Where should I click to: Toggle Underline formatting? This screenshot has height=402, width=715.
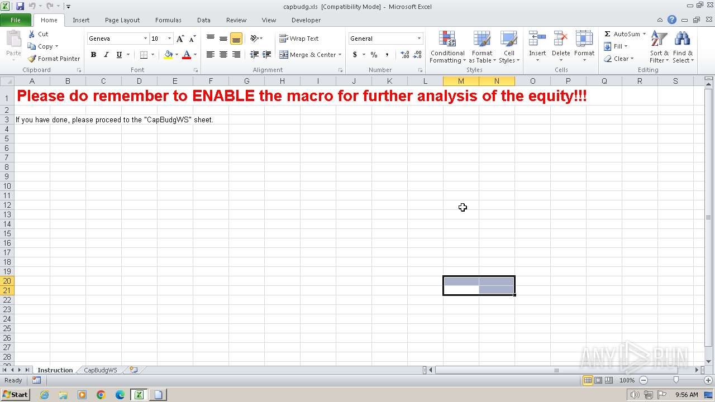point(119,55)
